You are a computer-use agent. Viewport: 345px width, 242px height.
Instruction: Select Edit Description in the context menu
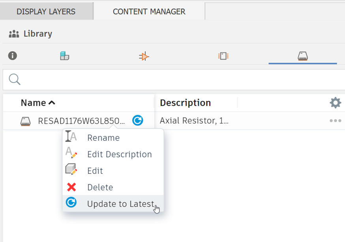pos(119,154)
